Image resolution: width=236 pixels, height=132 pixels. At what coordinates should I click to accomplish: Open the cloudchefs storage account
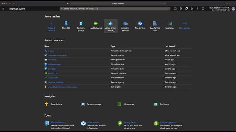52,60
